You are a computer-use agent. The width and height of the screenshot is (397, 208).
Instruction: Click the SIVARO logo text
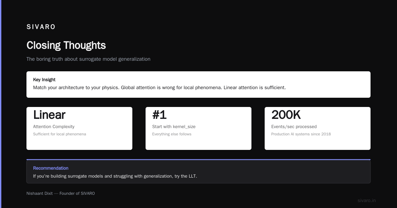coord(41,27)
